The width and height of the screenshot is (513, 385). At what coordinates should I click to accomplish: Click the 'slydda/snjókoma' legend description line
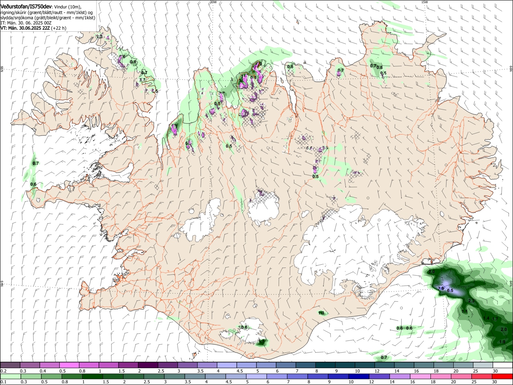(48, 18)
